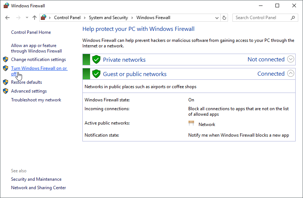Click the 'Windows Firewall state:' label
The width and height of the screenshot is (303, 198).
107,100
